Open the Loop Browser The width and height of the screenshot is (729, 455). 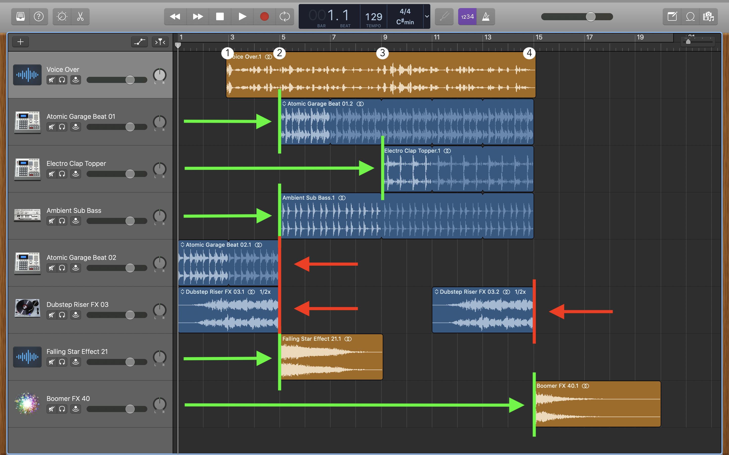click(x=690, y=16)
